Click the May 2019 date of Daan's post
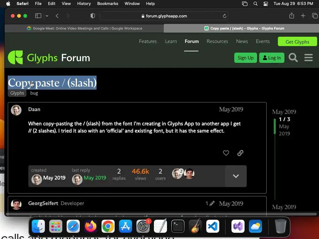 (231, 109)
